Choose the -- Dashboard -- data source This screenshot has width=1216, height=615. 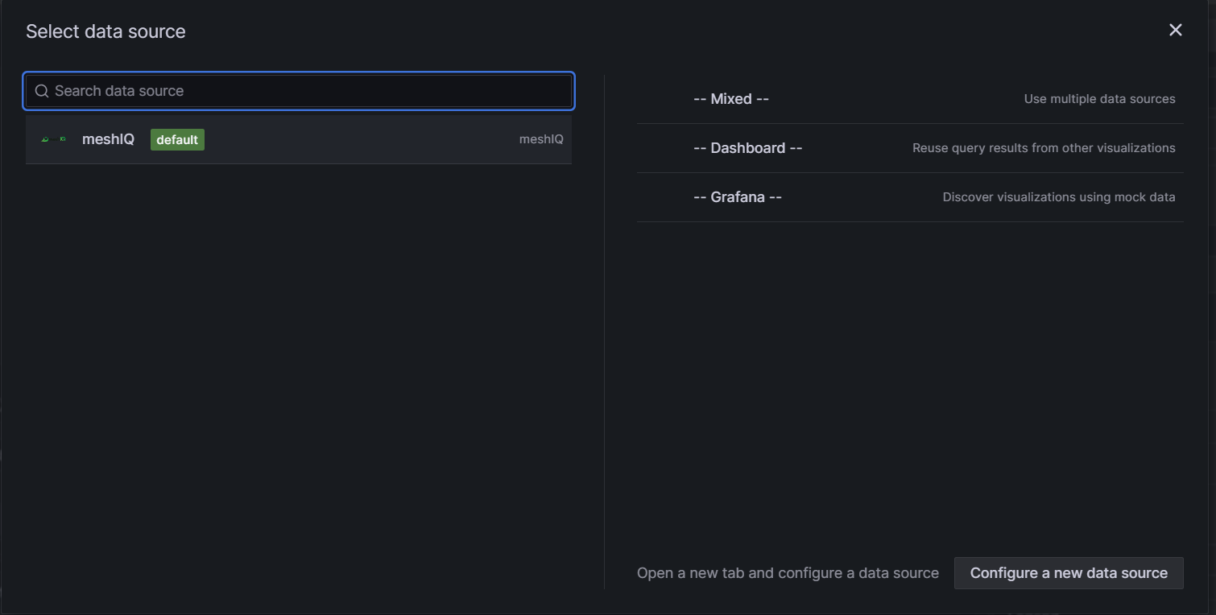click(x=910, y=148)
